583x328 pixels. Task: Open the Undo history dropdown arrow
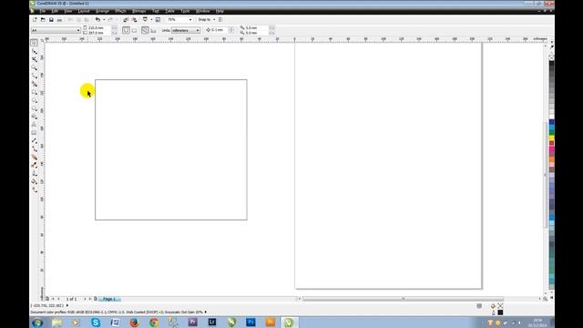[104, 20]
